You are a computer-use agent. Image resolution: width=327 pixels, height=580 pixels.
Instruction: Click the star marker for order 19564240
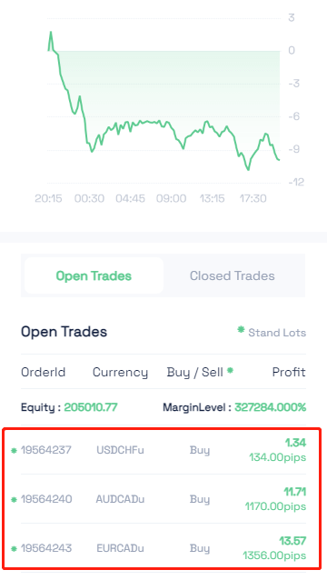click(x=14, y=500)
